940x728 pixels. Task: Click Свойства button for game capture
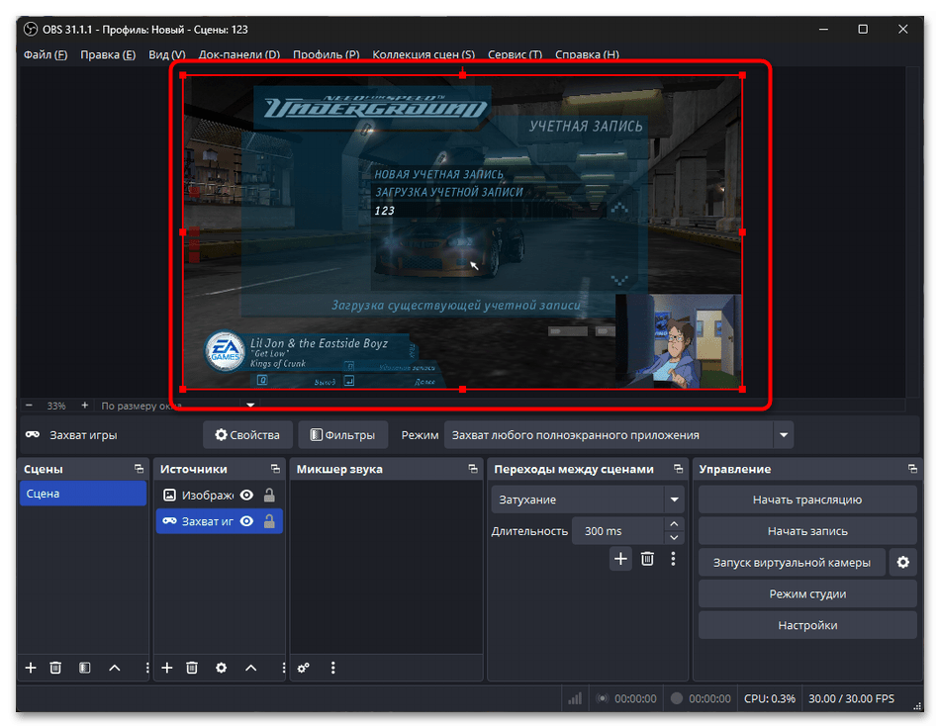tap(247, 435)
